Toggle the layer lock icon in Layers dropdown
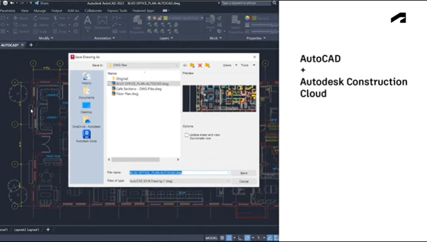This screenshot has width=427, height=242. pyautogui.click(x=160, y=18)
